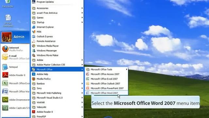Expand the Adobe submenu arrow
Viewport: 209px width, 118px height.
(82, 60)
